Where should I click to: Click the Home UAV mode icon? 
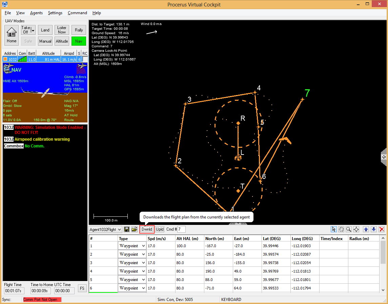(12, 35)
